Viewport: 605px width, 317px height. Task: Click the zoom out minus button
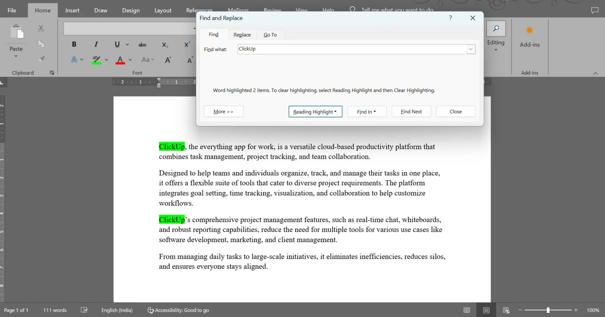520,310
